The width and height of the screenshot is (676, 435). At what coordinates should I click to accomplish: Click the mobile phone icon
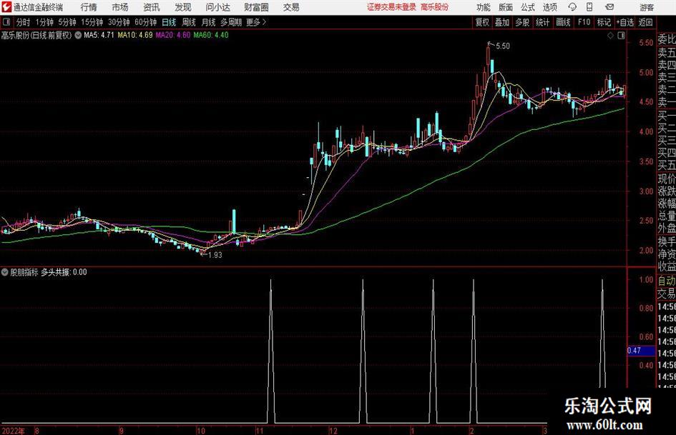coord(589,7)
